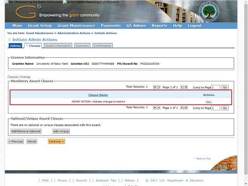Open the Keyboard Tips footer link
This screenshot has width=248, height=186.
(106, 181)
